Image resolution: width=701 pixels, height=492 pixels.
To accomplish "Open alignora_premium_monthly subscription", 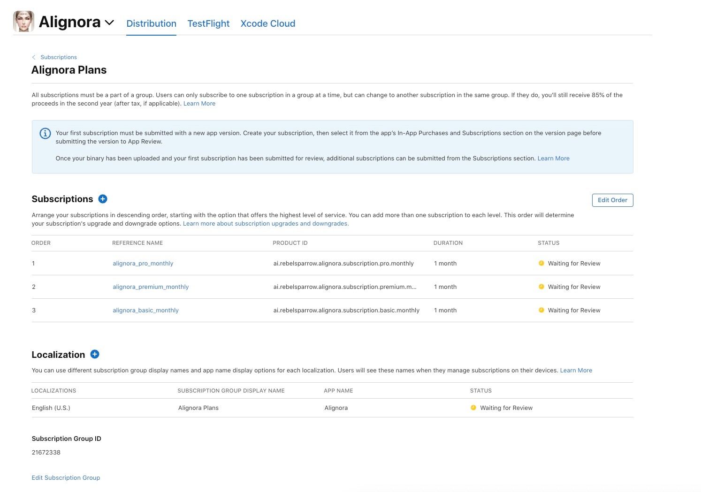I will click(x=151, y=287).
